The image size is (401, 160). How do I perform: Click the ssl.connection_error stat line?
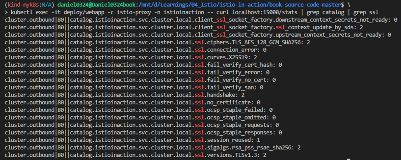pyautogui.click(x=136, y=50)
